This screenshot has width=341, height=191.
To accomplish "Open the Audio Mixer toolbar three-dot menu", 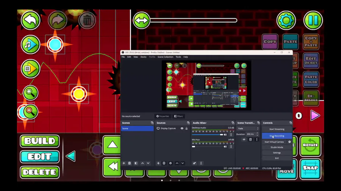I will coord(201,163).
